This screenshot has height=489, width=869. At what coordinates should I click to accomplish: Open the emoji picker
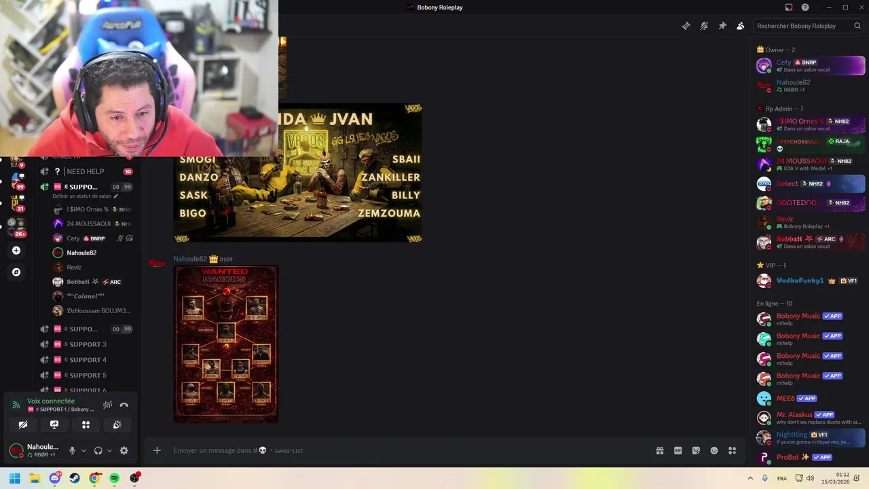[x=714, y=450]
